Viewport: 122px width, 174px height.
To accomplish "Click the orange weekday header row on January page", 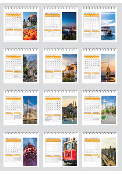I will 13,15.
